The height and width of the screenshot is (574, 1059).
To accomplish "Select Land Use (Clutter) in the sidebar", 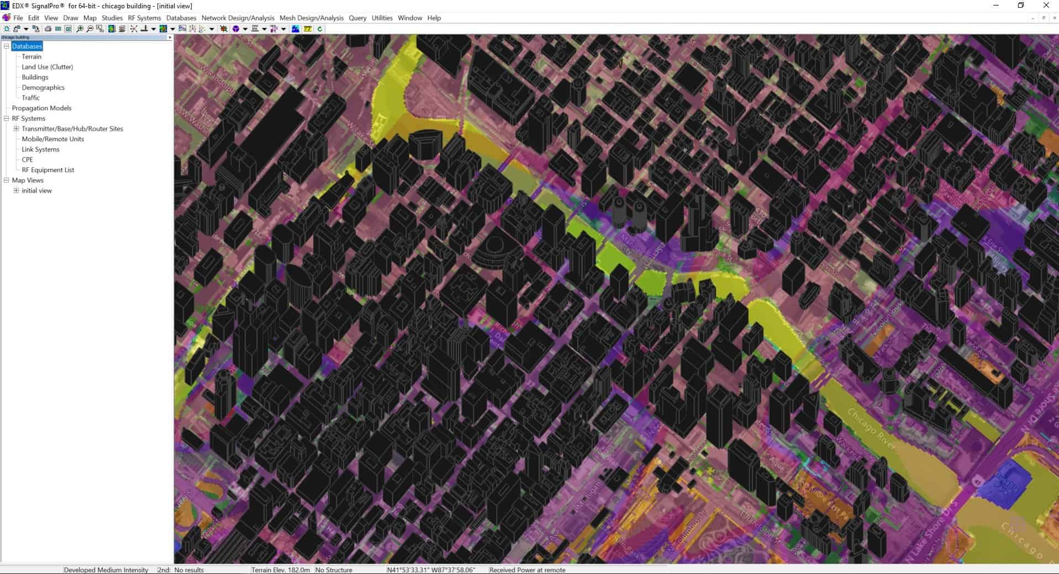I will [48, 67].
